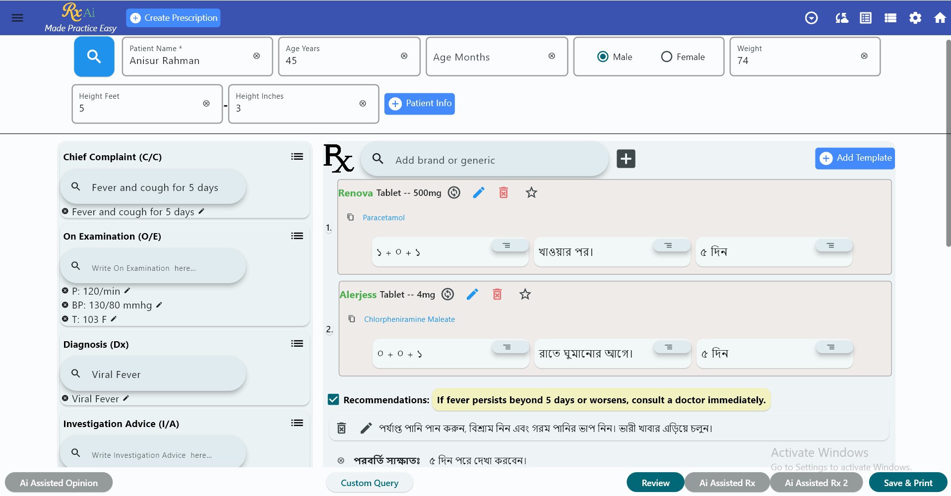Swap Alerjess with alternative brand
Image resolution: width=951 pixels, height=496 pixels.
pyautogui.click(x=447, y=294)
